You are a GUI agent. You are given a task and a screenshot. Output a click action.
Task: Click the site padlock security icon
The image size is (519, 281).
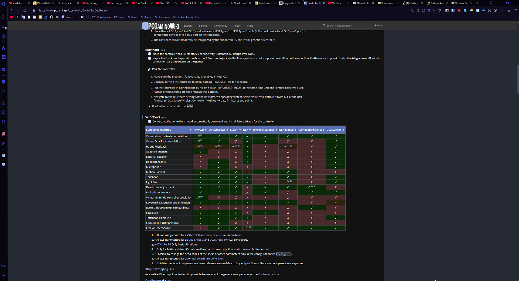(34, 10)
